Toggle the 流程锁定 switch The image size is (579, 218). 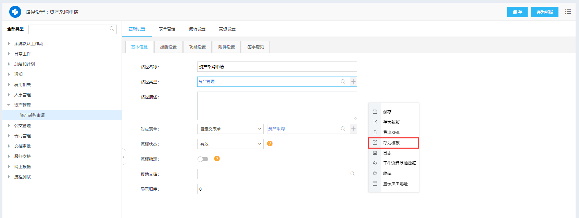click(203, 159)
